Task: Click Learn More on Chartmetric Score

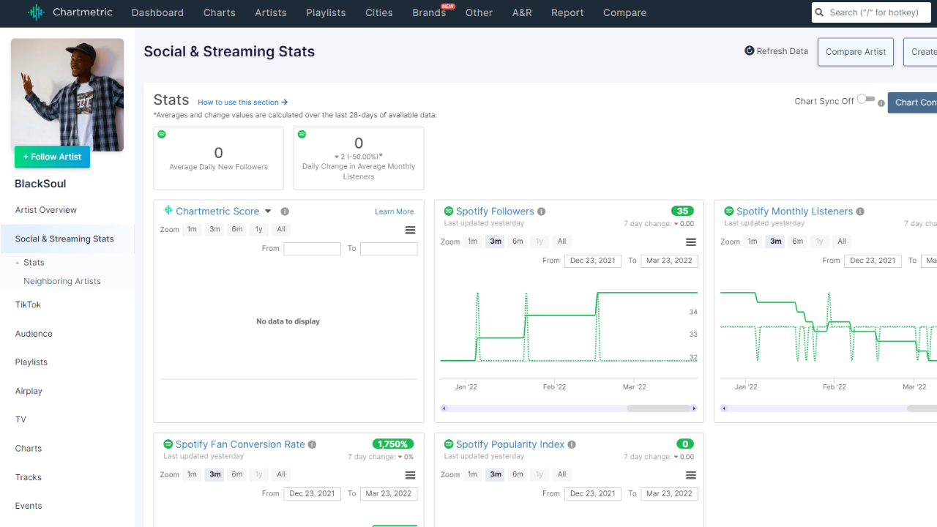Action: tap(394, 212)
